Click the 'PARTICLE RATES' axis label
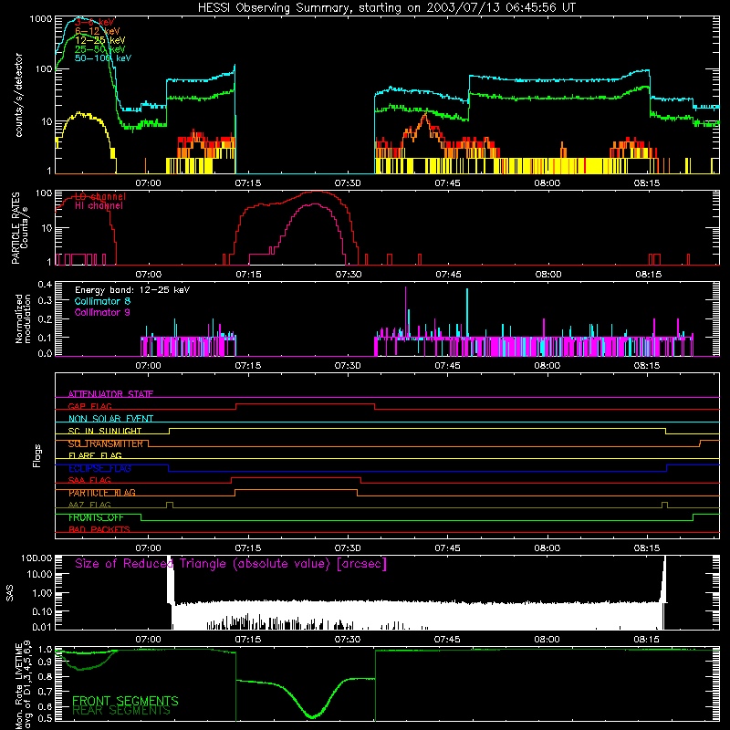Screen dimensions: 730x730 click(x=16, y=227)
